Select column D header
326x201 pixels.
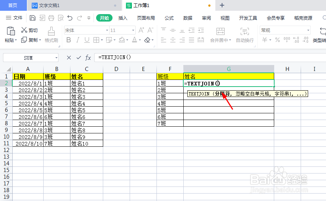click(116, 69)
